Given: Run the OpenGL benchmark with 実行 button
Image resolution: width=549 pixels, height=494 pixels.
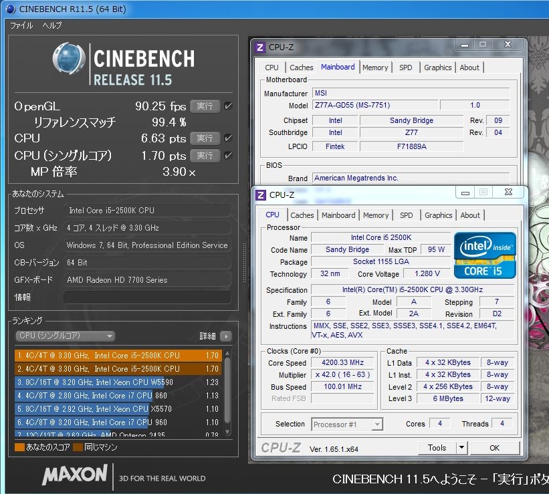Looking at the screenshot, I should 205,106.
